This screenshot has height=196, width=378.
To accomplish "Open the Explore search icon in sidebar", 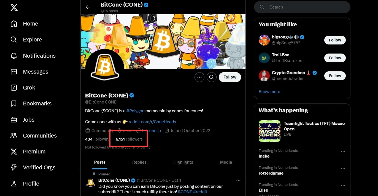I will 14,40.
